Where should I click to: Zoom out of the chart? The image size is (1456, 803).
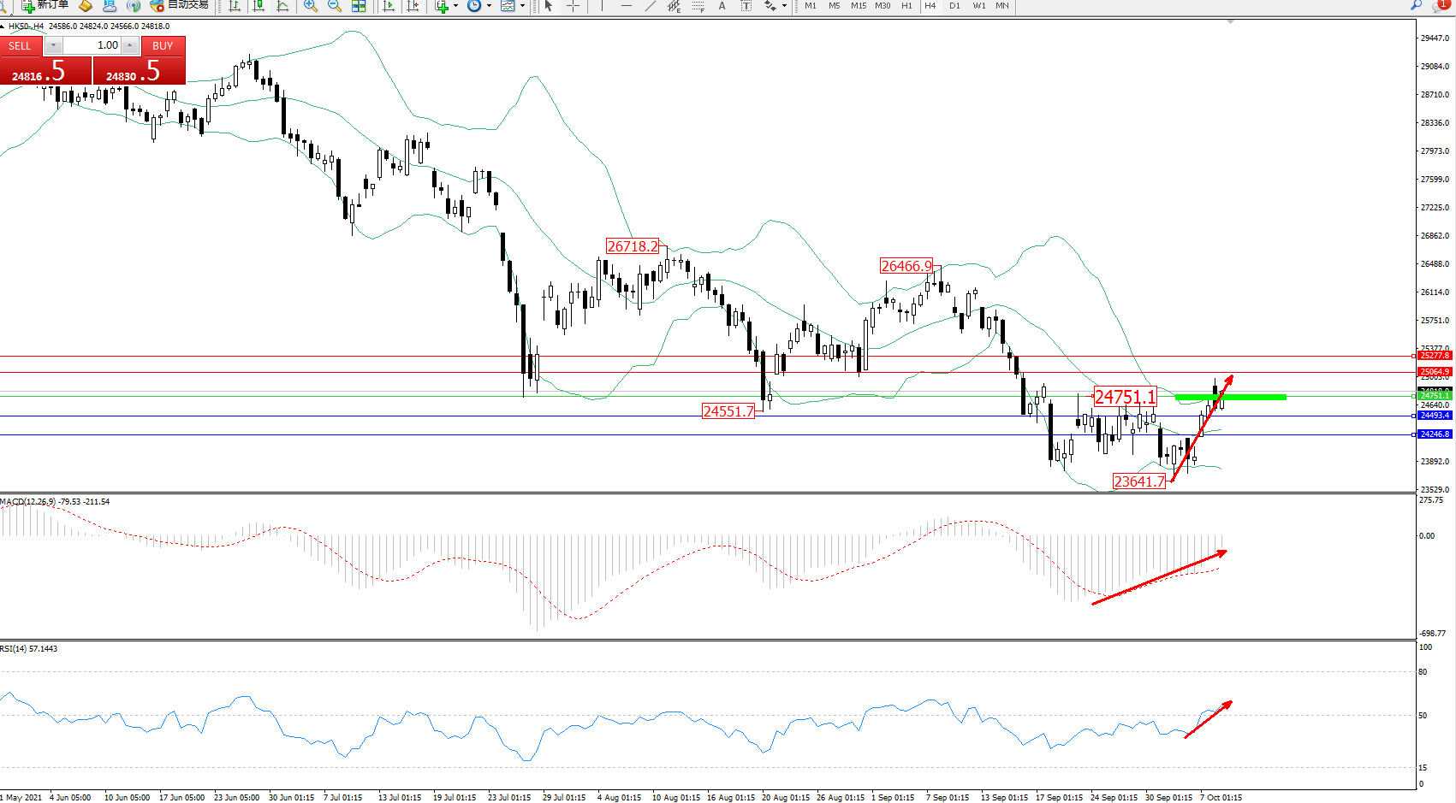click(x=335, y=6)
